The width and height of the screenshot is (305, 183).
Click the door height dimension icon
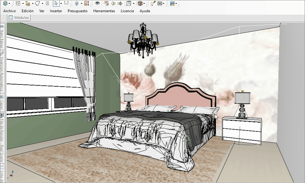87,3
